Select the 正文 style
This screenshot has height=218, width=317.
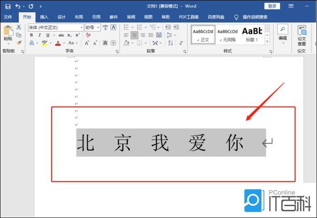point(203,35)
